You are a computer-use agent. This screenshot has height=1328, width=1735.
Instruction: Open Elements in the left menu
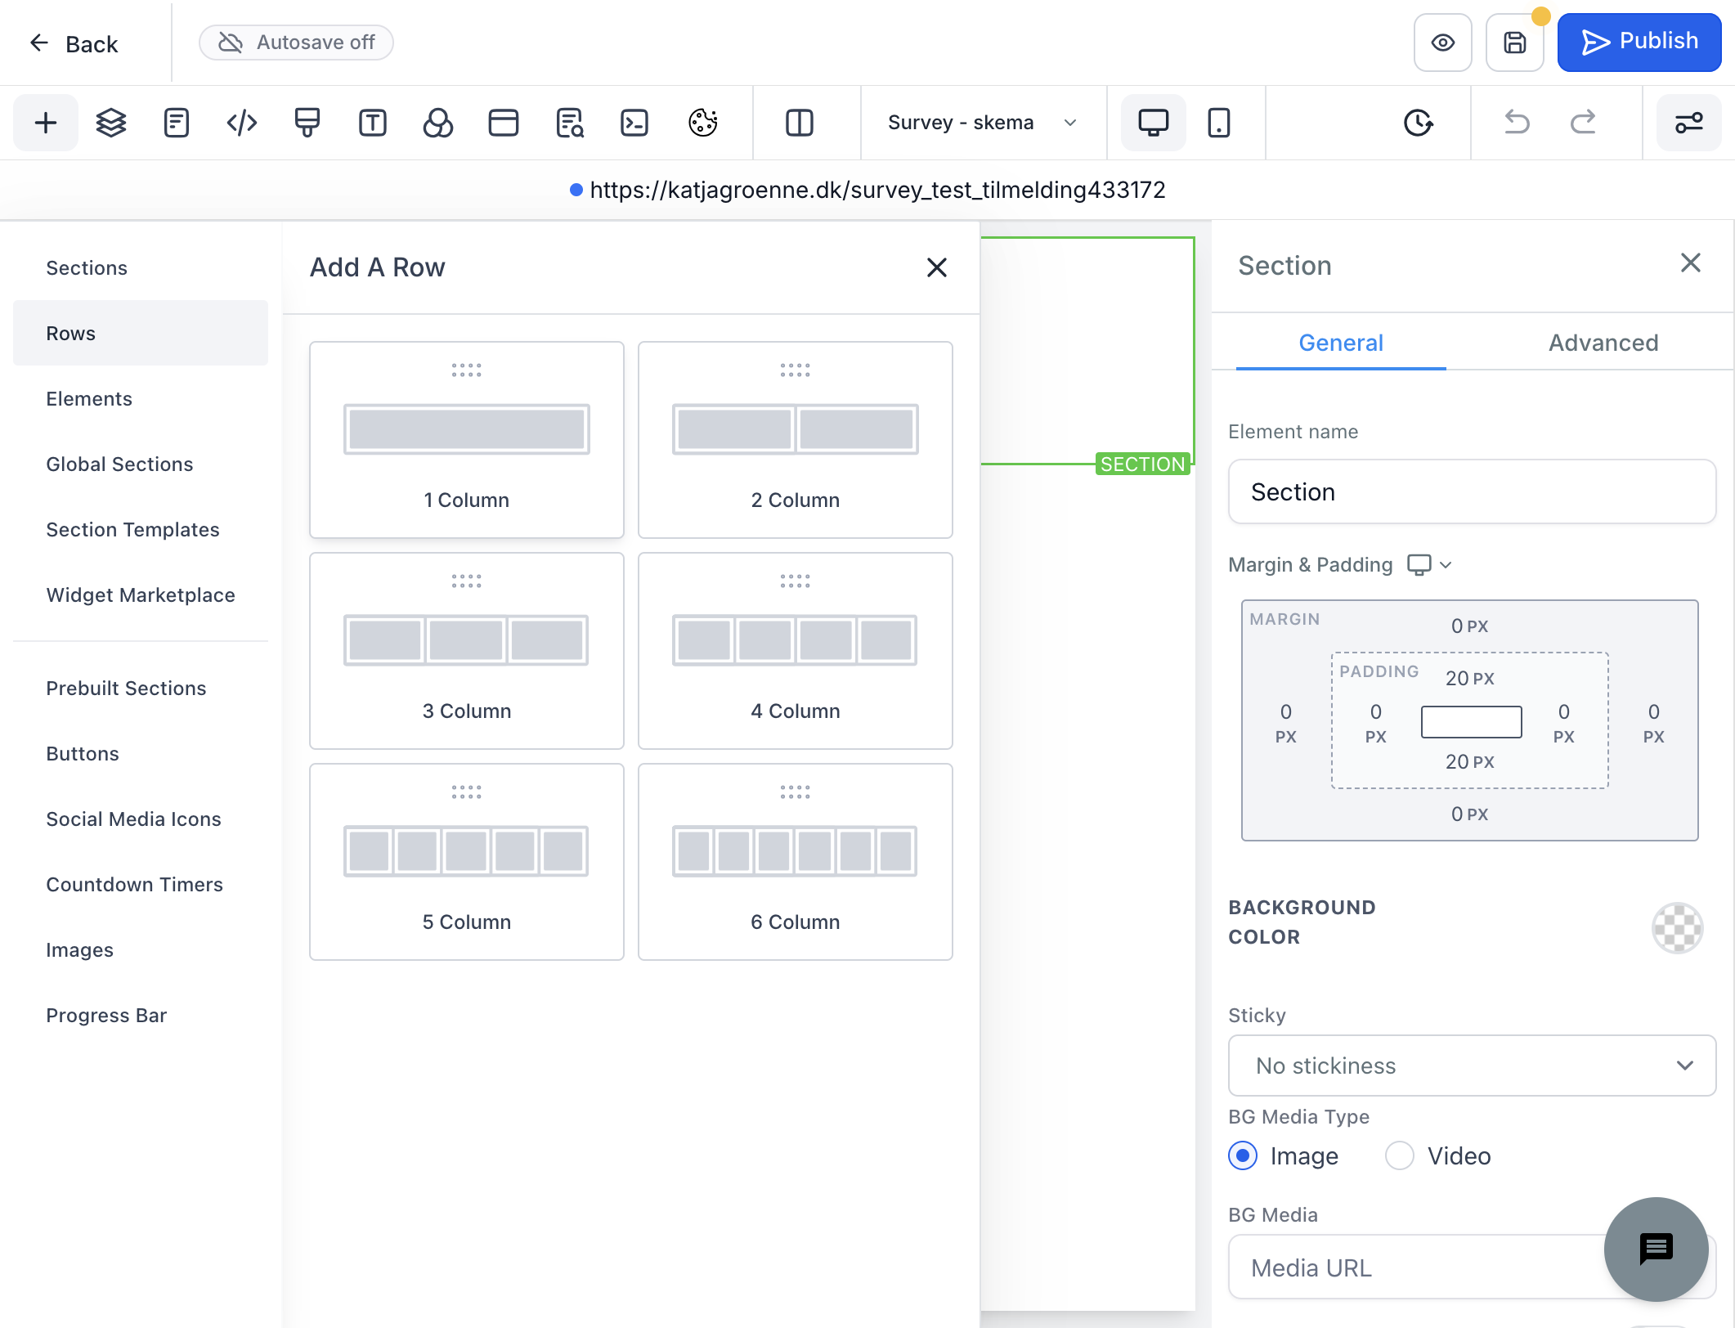pos(141,398)
